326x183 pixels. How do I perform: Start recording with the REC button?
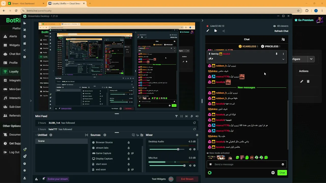coord(171,179)
